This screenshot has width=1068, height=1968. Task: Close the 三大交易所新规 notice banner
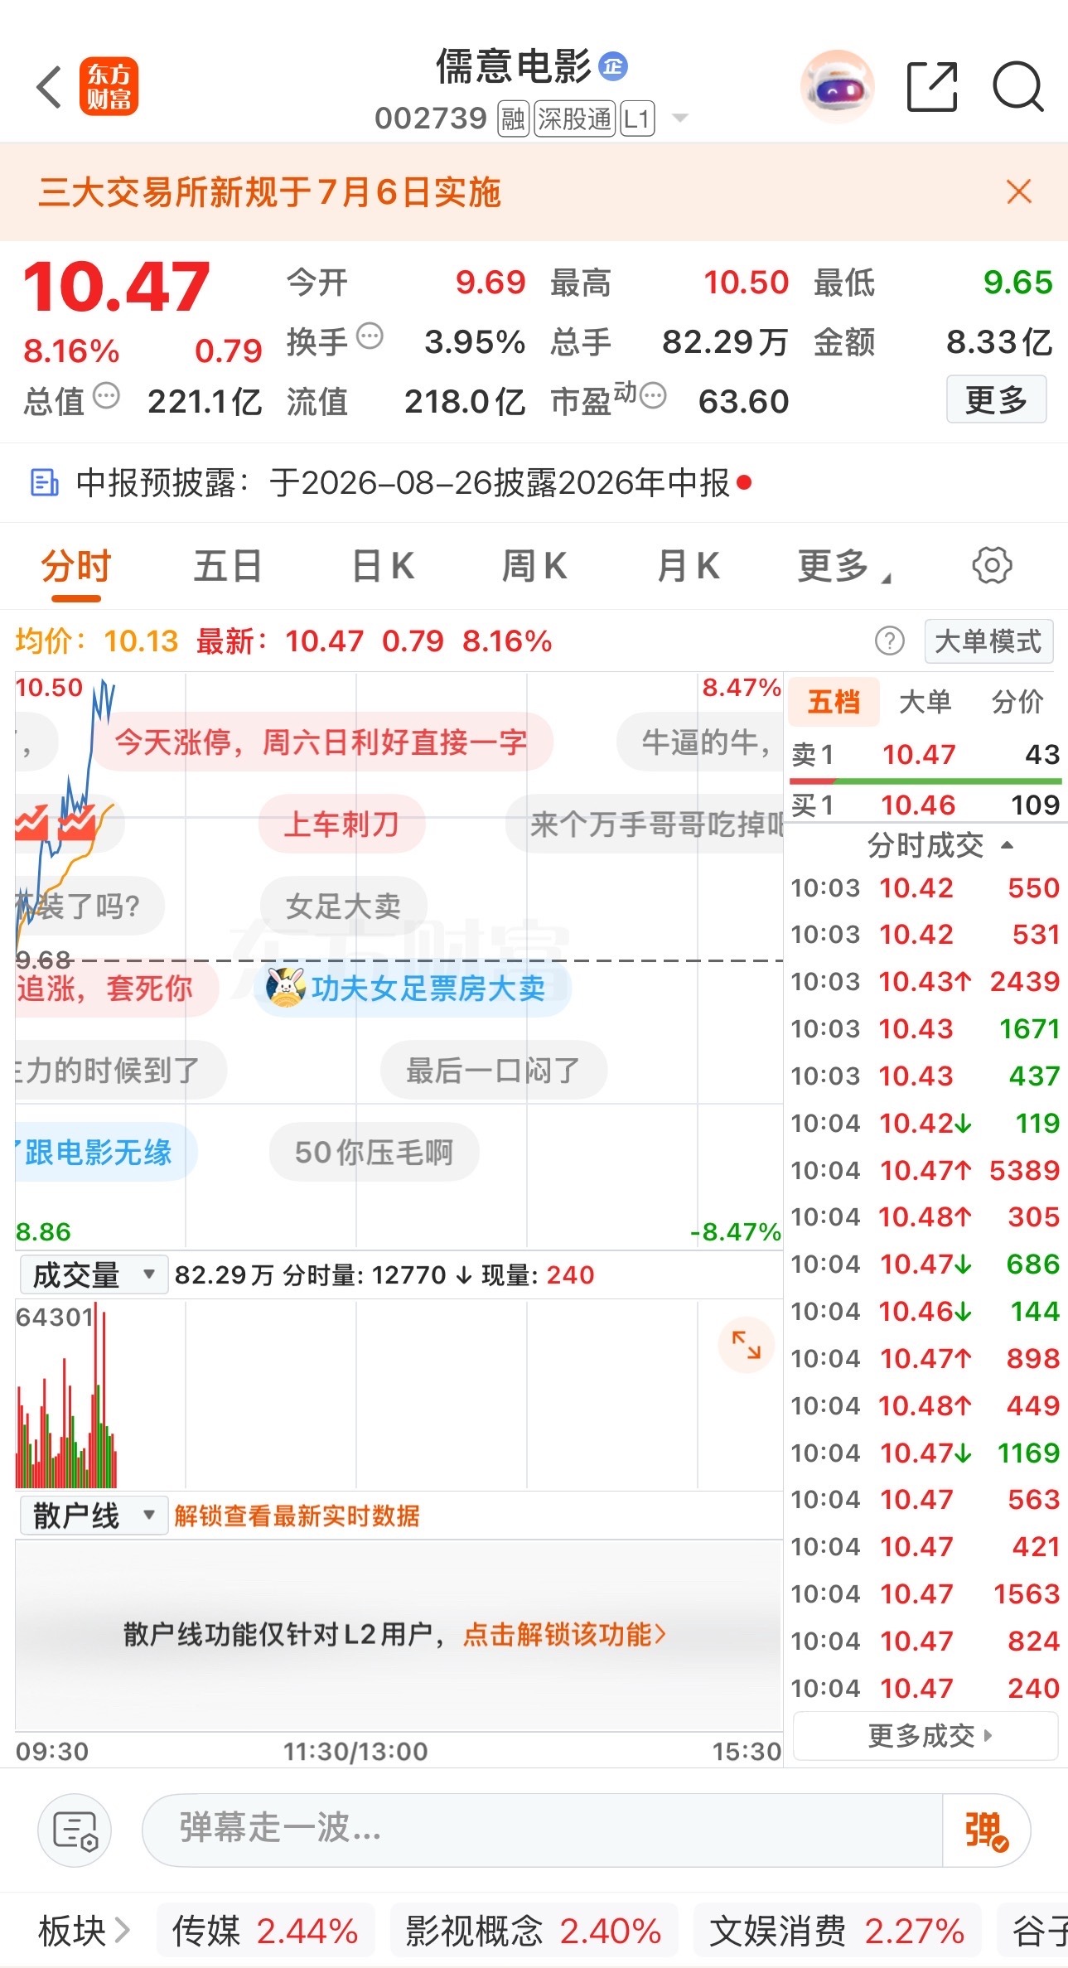[x=1019, y=191]
